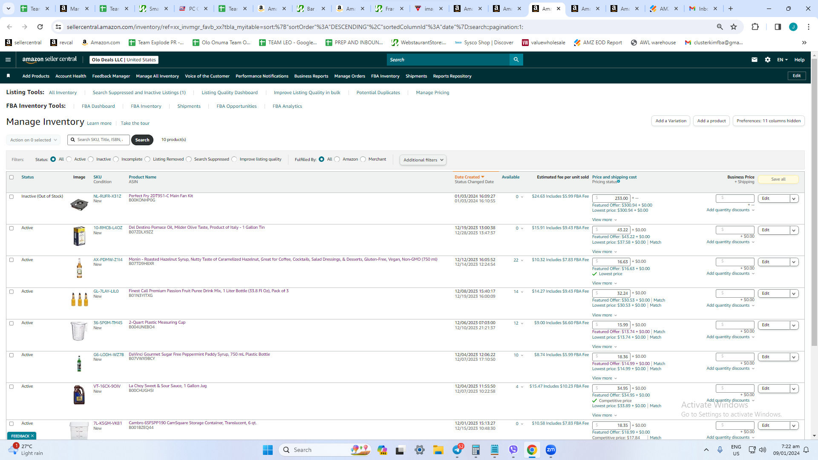Open the Chrome side panel icon
The width and height of the screenshot is (818, 460).
[x=778, y=27]
